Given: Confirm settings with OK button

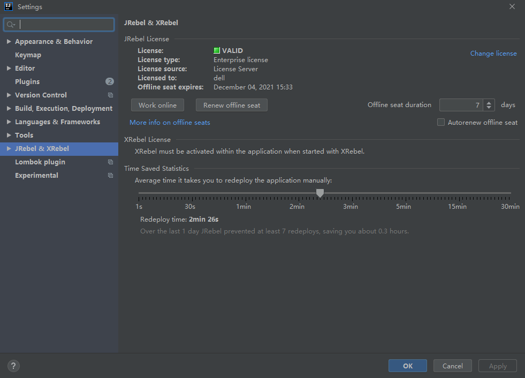Looking at the screenshot, I should tap(408, 366).
